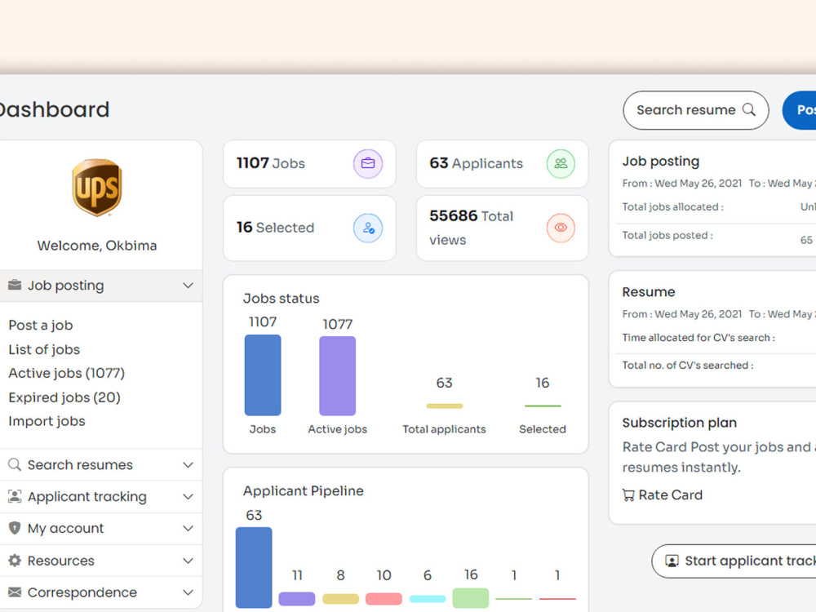The height and width of the screenshot is (612, 816).
Task: Click the cart icon beside Rate Card
Action: [x=628, y=495]
